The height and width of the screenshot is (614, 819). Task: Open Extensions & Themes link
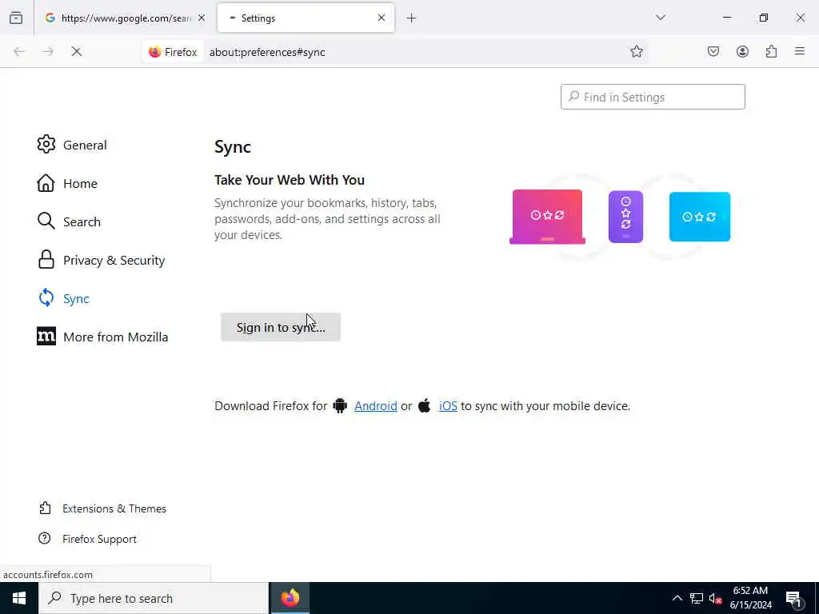[102, 508]
